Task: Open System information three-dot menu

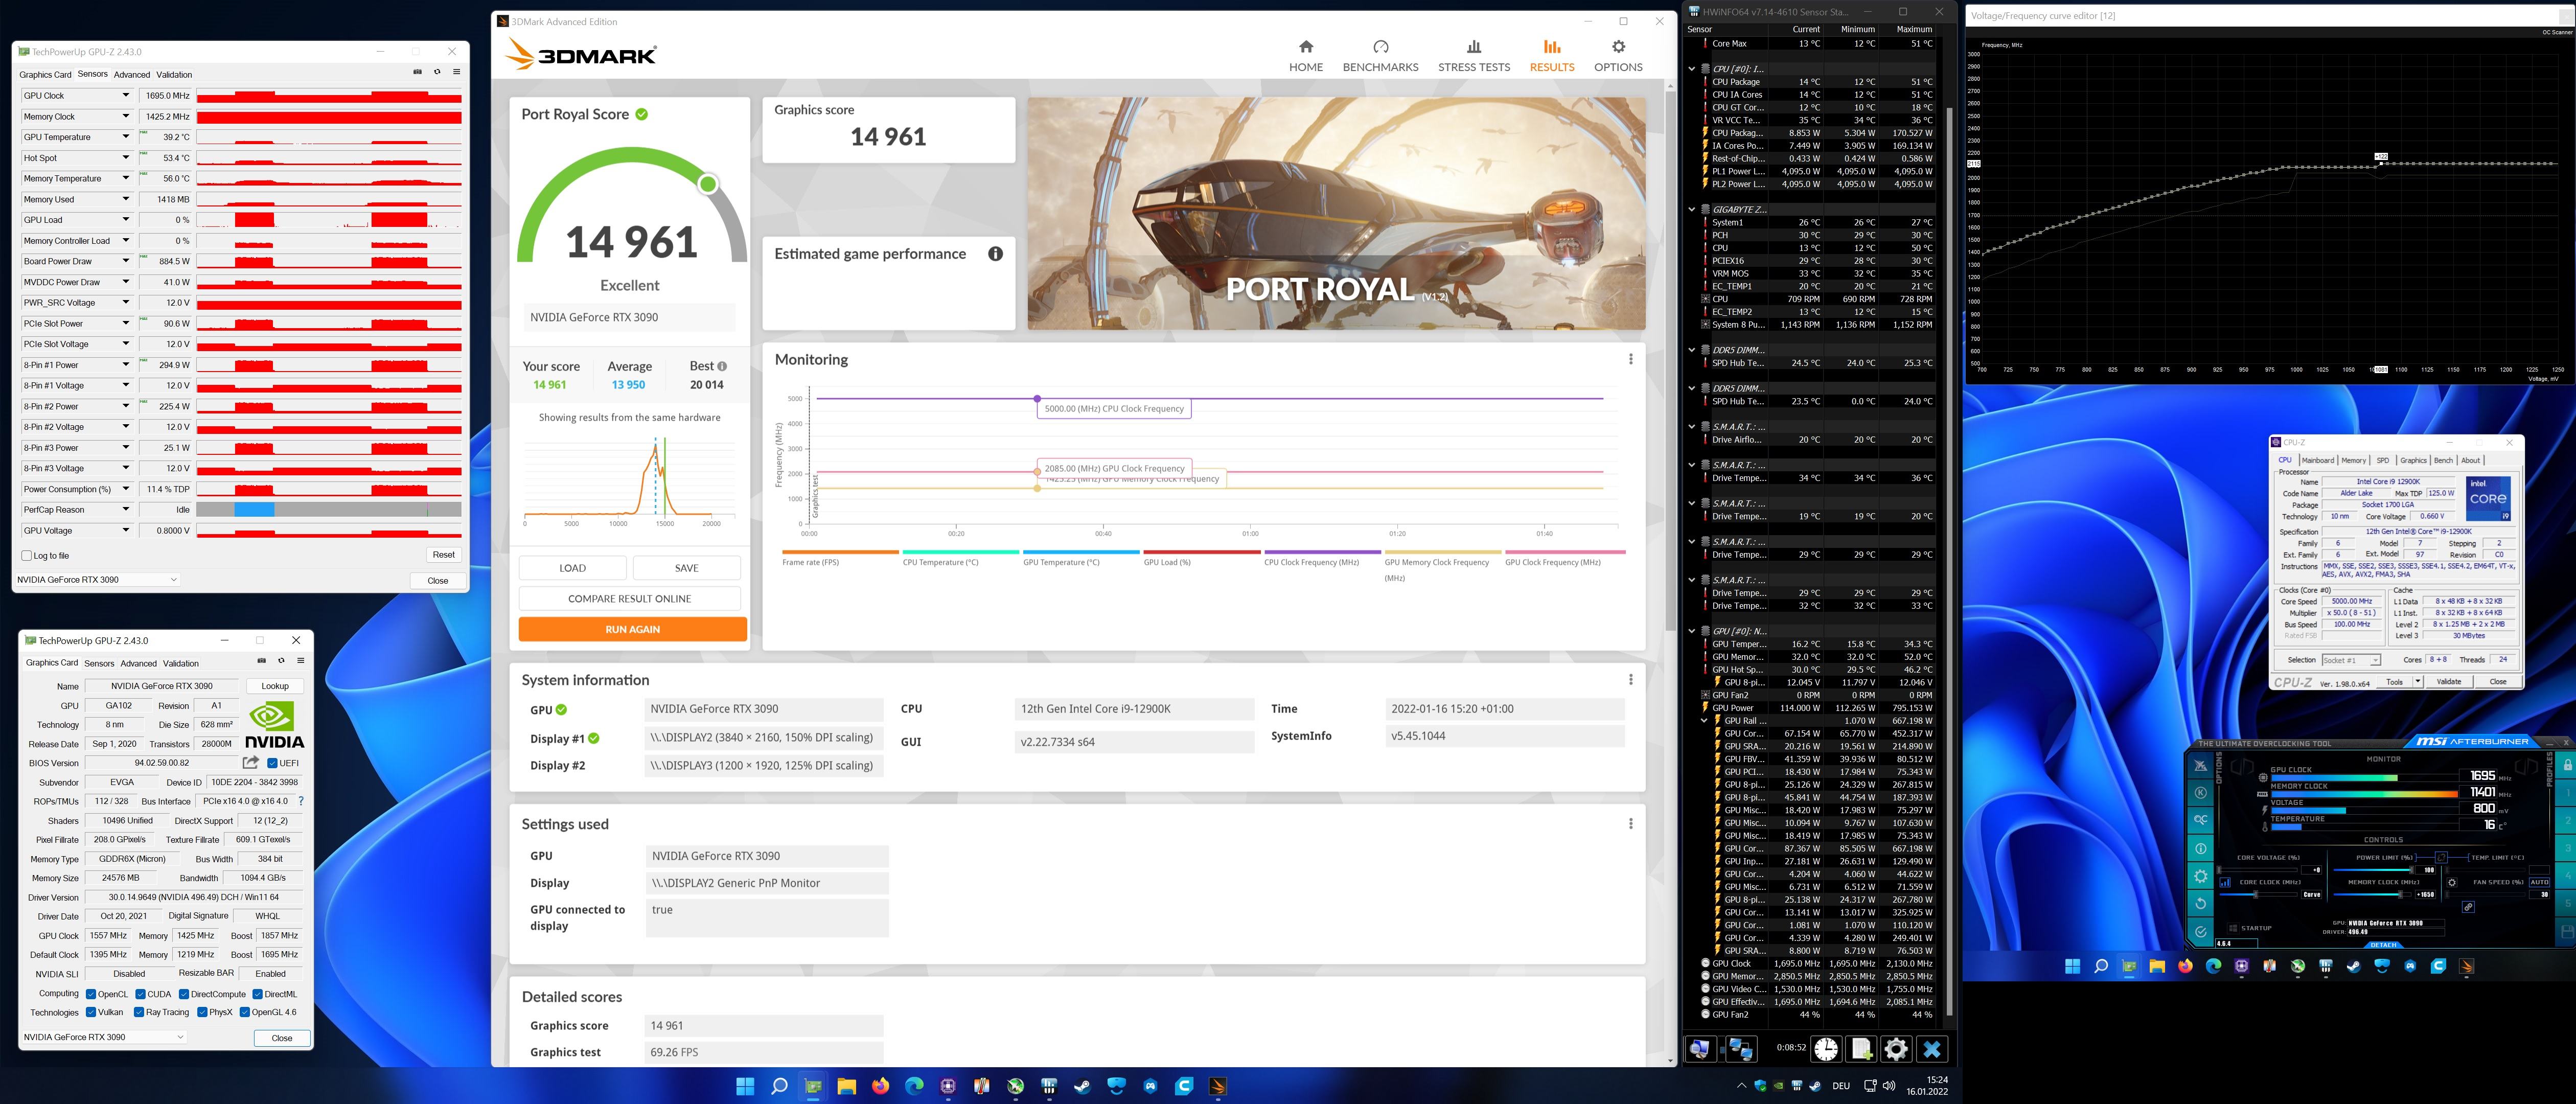Action: [1630, 679]
